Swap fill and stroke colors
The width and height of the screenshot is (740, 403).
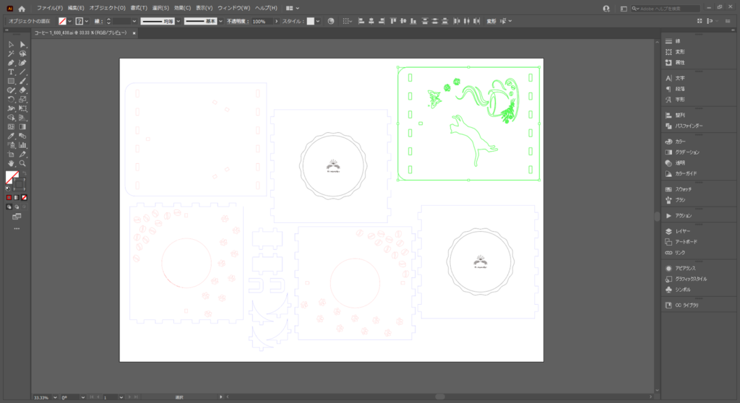24,173
